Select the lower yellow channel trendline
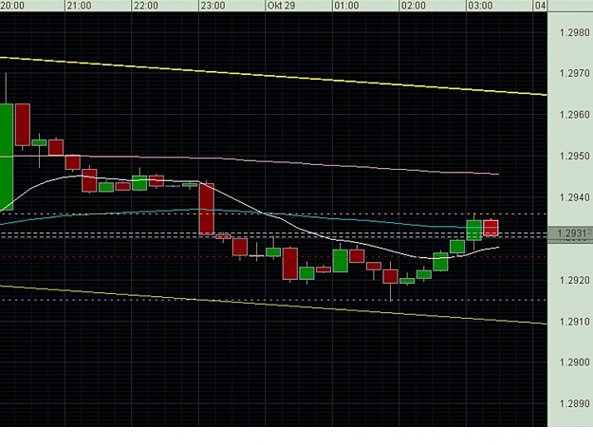This screenshot has width=593, height=445. tap(273, 305)
